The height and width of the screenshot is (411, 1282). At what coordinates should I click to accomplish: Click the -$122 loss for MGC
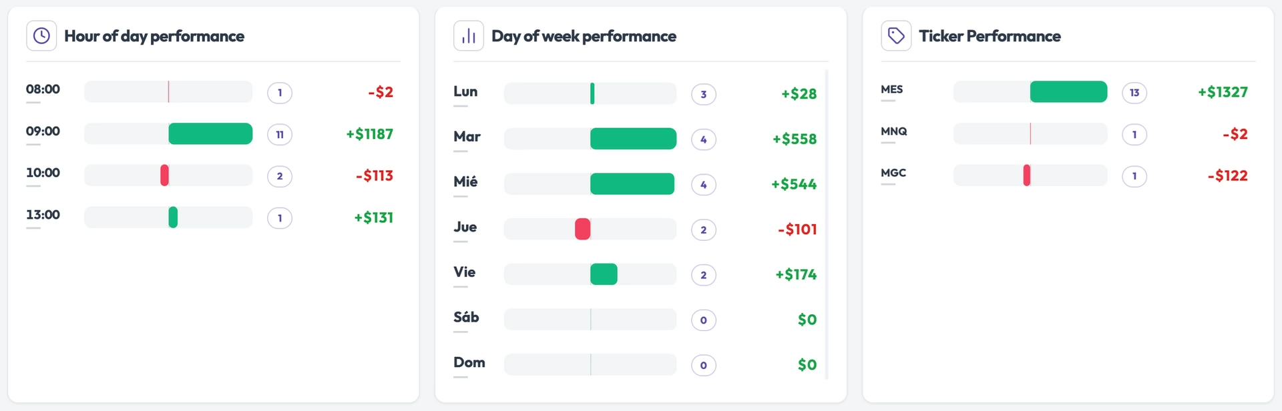1227,175
